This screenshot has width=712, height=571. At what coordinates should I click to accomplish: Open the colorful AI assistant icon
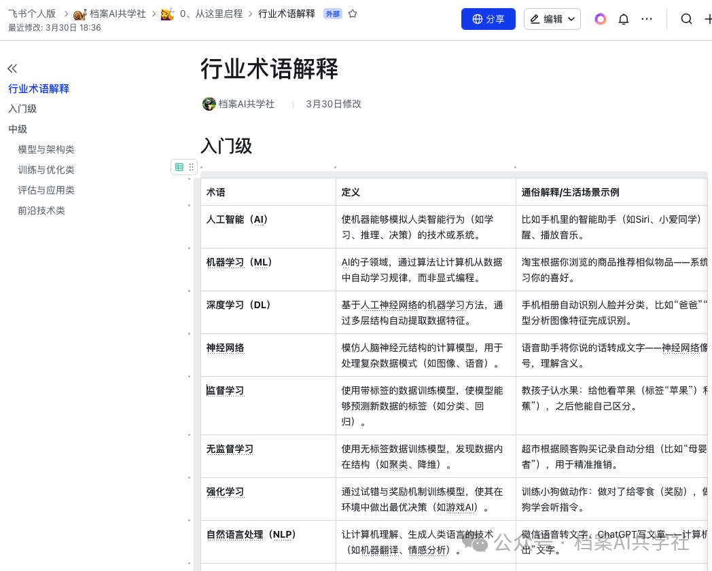pyautogui.click(x=601, y=19)
